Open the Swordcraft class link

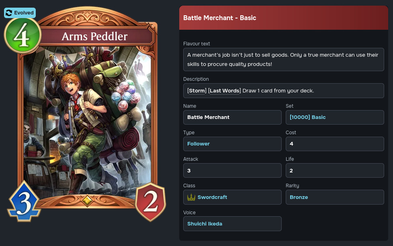tap(212, 197)
